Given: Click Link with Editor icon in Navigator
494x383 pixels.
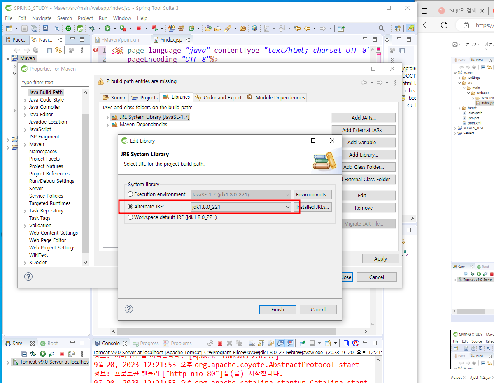Looking at the screenshot, I should 58,50.
